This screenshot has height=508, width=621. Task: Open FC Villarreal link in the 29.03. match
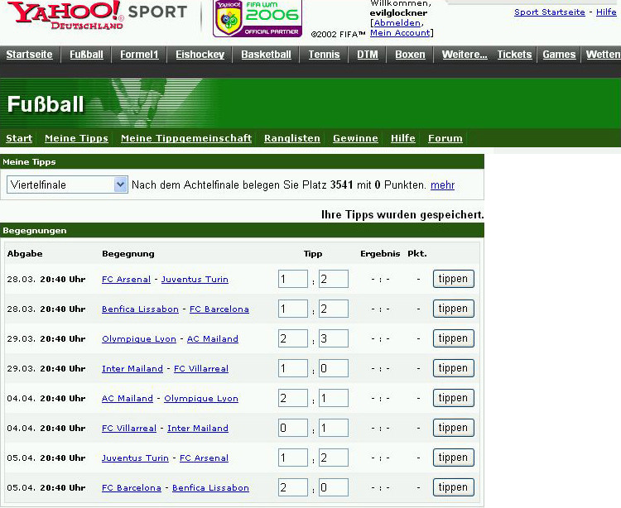pyautogui.click(x=201, y=369)
